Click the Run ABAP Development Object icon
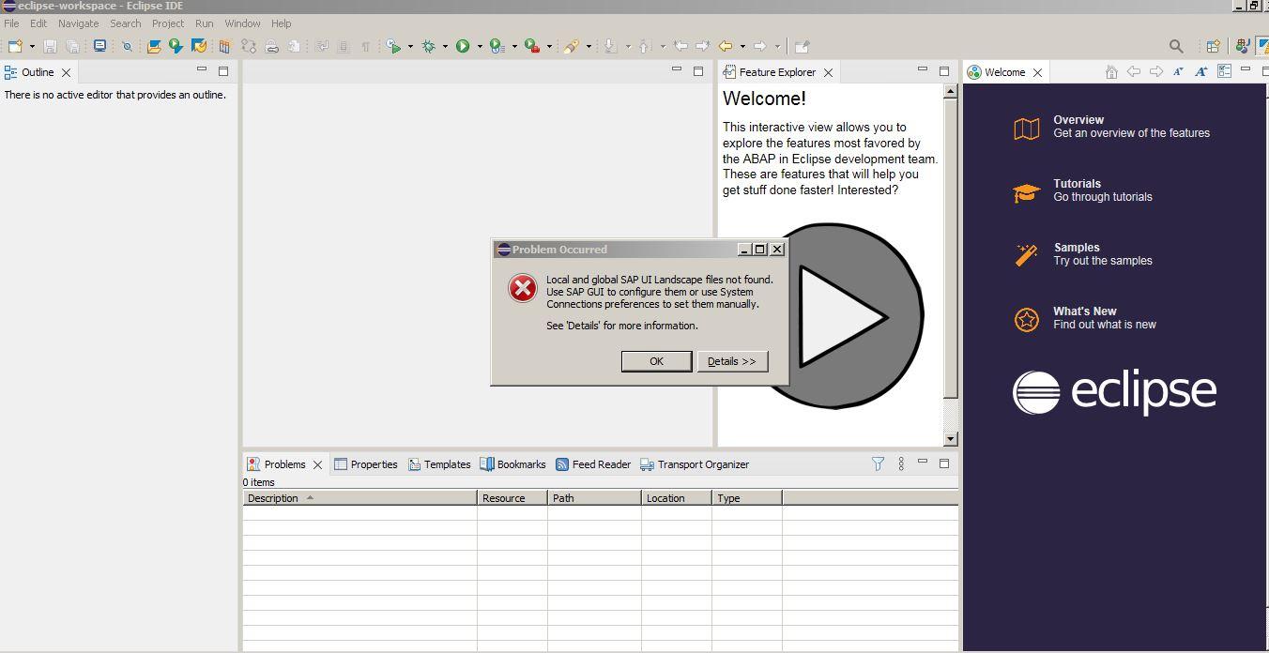Viewport: 1269px width, 653px height. [x=176, y=46]
